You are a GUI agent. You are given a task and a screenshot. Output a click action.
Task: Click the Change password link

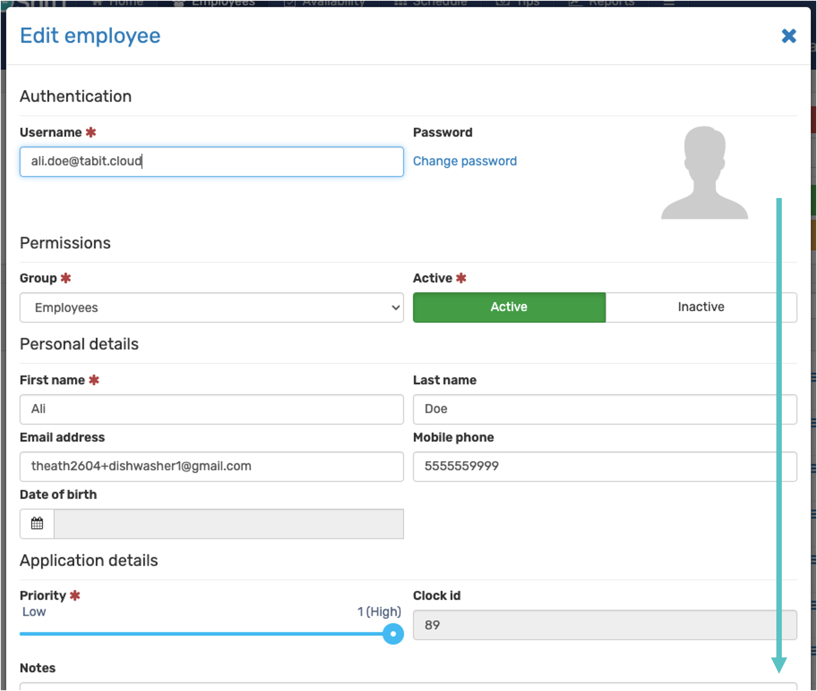tap(464, 161)
